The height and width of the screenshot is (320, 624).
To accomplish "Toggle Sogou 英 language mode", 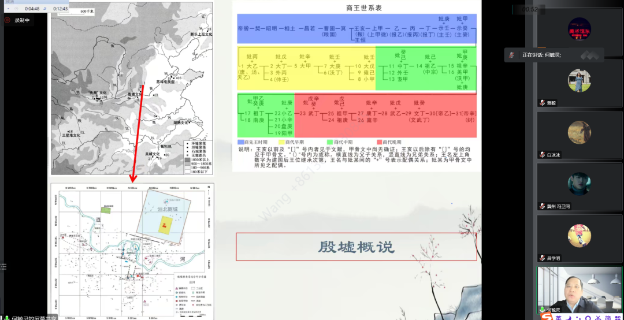I will 558,317.
